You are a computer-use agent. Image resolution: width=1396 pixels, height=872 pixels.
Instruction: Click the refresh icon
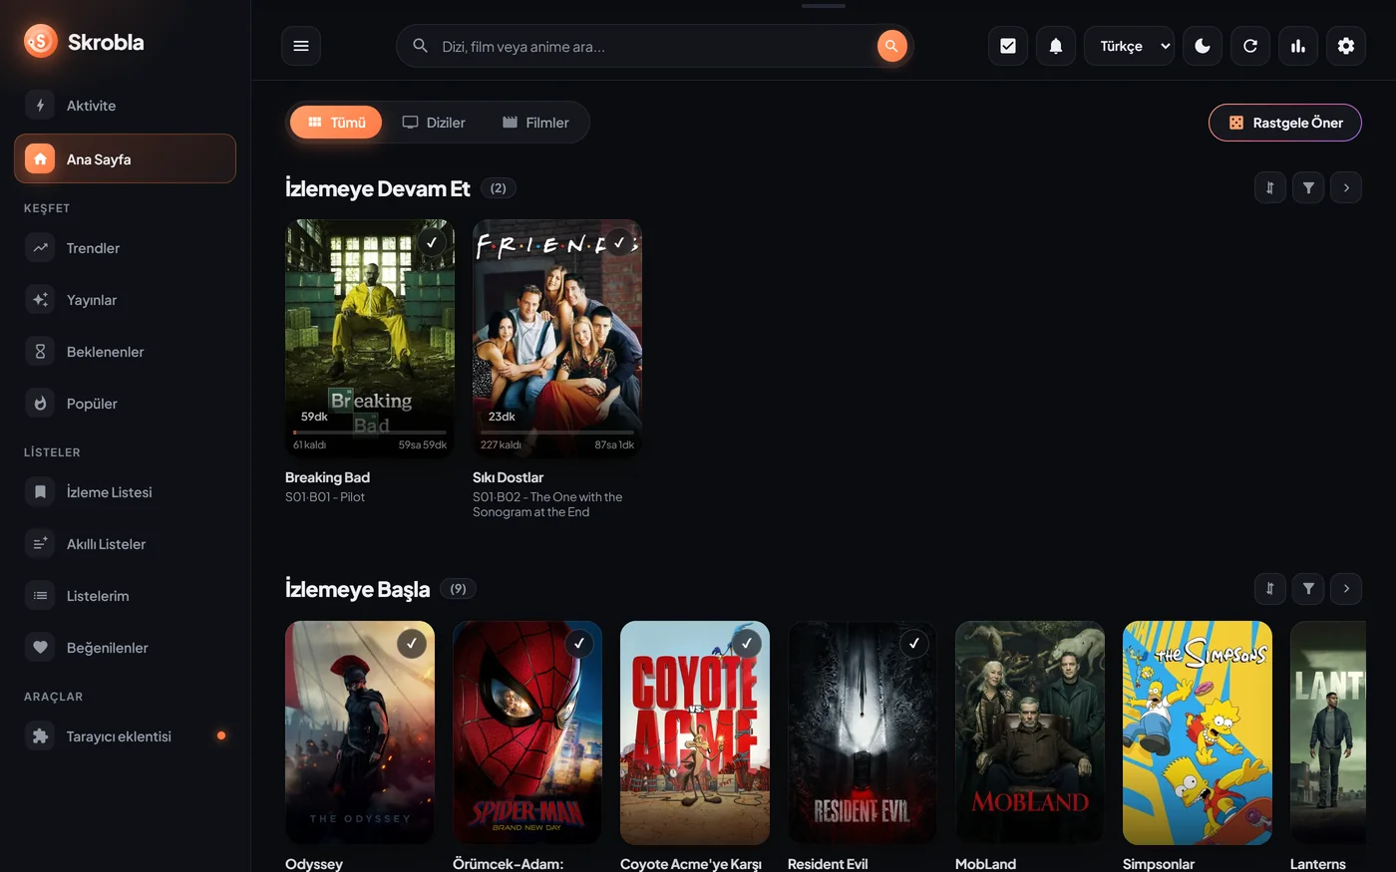click(1250, 46)
